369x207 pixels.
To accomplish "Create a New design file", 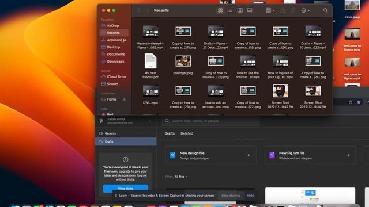I will coord(210,155).
